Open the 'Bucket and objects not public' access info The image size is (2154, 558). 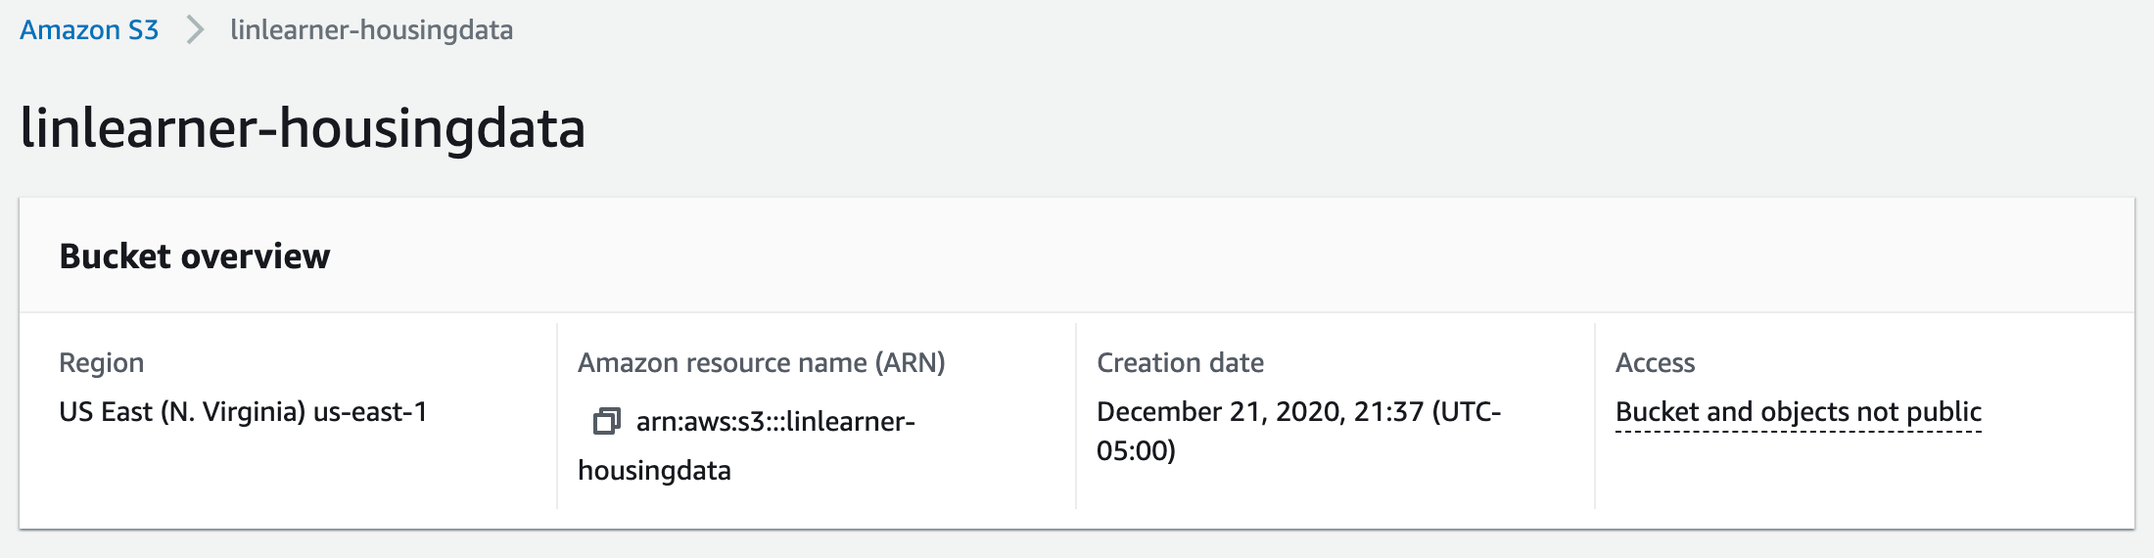pyautogui.click(x=1798, y=412)
